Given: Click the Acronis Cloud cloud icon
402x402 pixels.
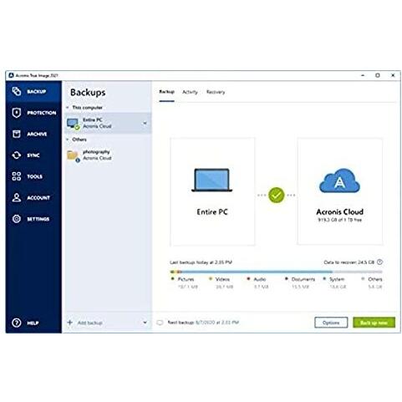Looking at the screenshot, I should click(x=339, y=181).
